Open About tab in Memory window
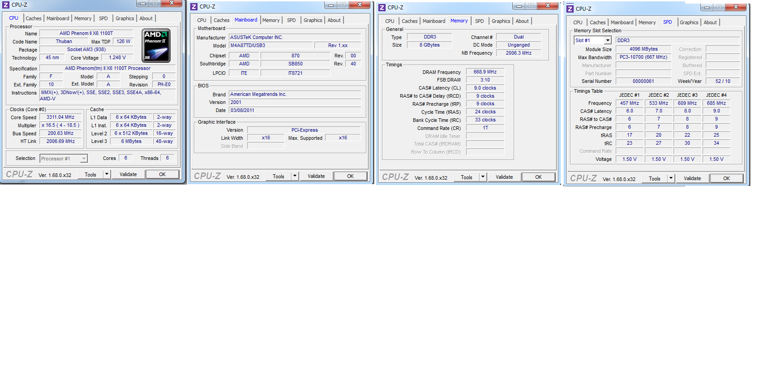Viewport: 759px width, 388px height. [522, 21]
